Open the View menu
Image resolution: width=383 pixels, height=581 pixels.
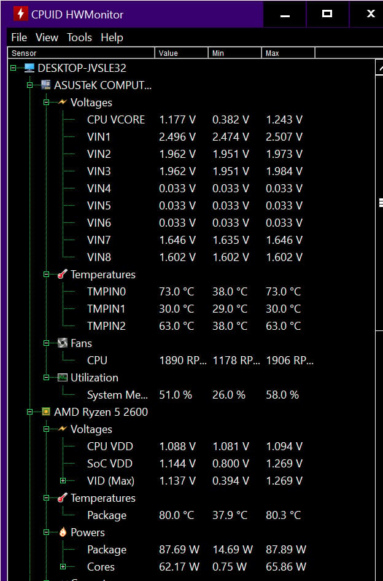47,37
